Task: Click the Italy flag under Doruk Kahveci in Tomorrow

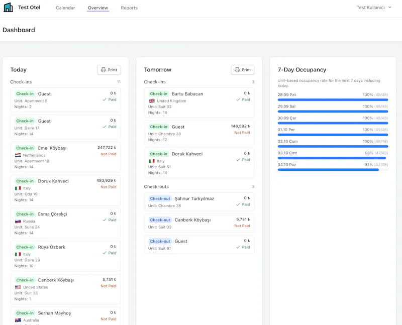Action: (152, 161)
